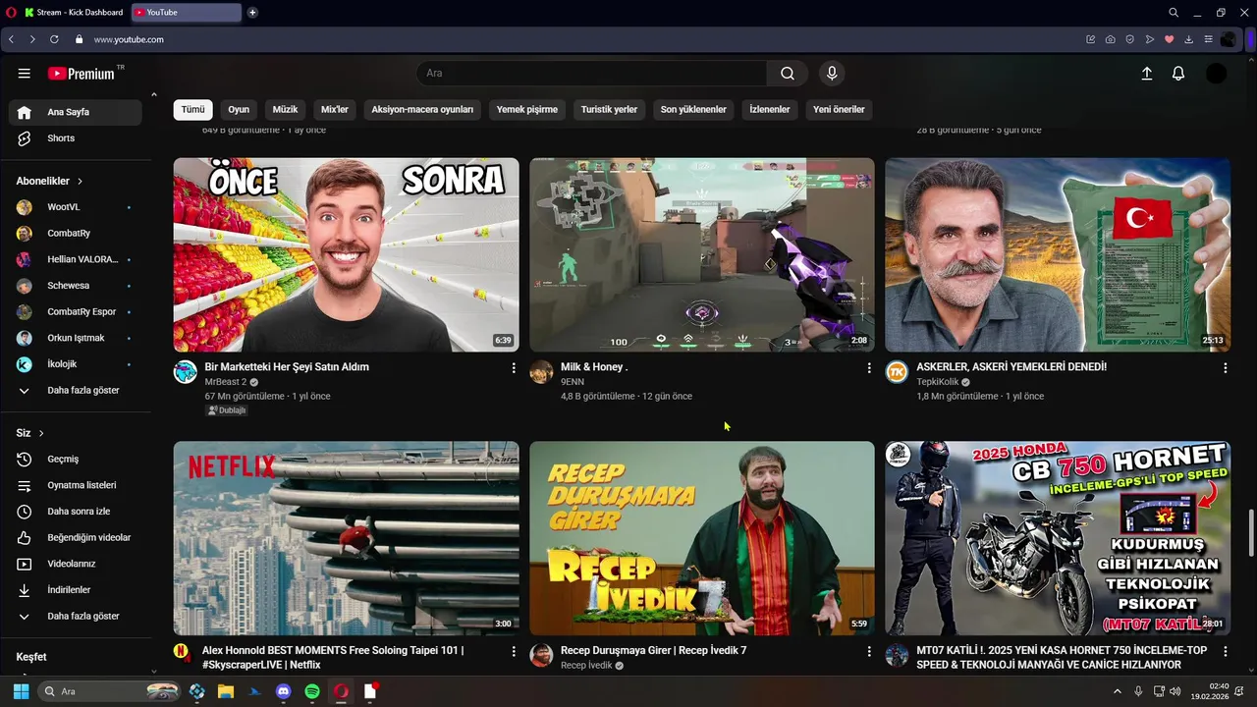Open Opera easy setup sliders icon
The height and width of the screenshot is (707, 1257).
1208,39
